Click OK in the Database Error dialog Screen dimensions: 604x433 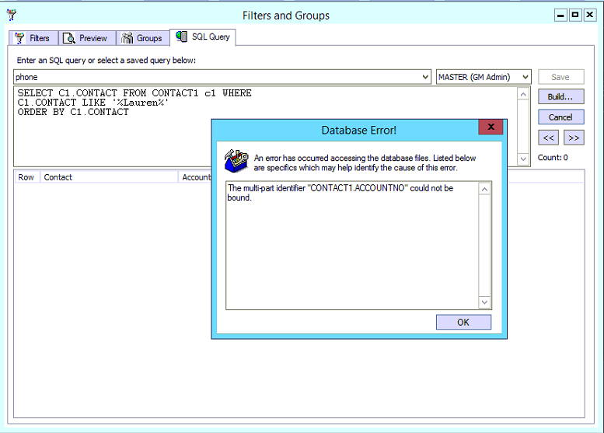tap(463, 322)
